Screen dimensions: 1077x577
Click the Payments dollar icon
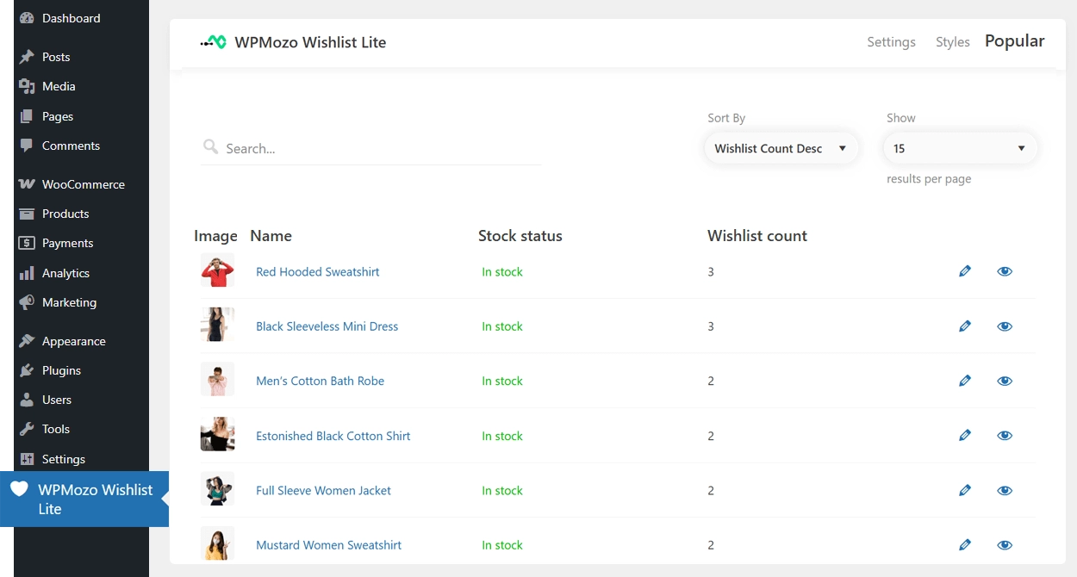pos(27,243)
